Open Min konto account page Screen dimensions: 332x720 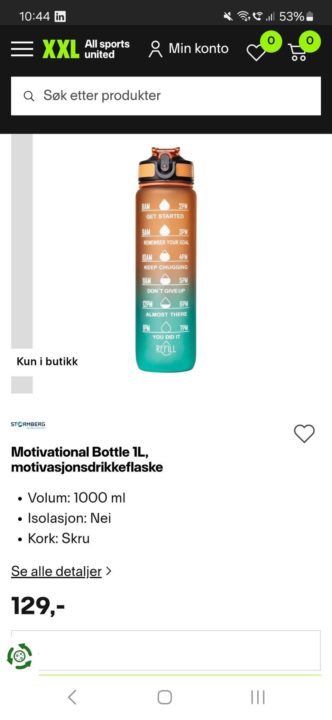point(198,48)
